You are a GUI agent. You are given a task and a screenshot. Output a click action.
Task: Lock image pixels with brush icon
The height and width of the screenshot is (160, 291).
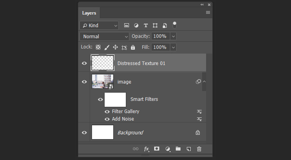(x=107, y=47)
